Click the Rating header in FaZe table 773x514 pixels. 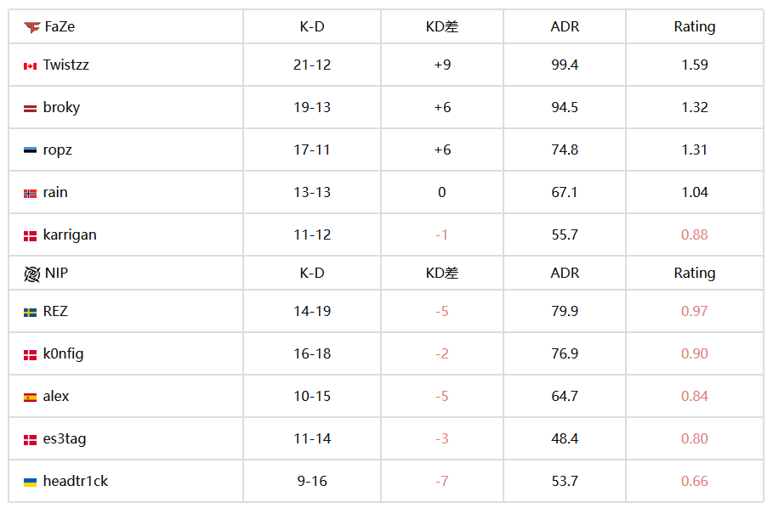pos(695,26)
